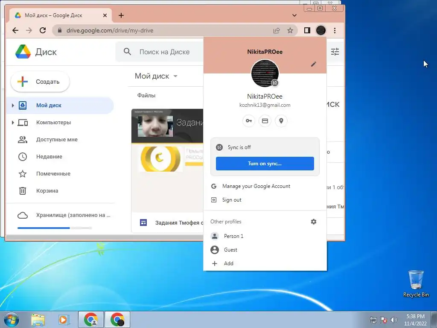The width and height of the screenshot is (437, 328).
Task: Open the Windows Start menu
Action: coord(12,319)
